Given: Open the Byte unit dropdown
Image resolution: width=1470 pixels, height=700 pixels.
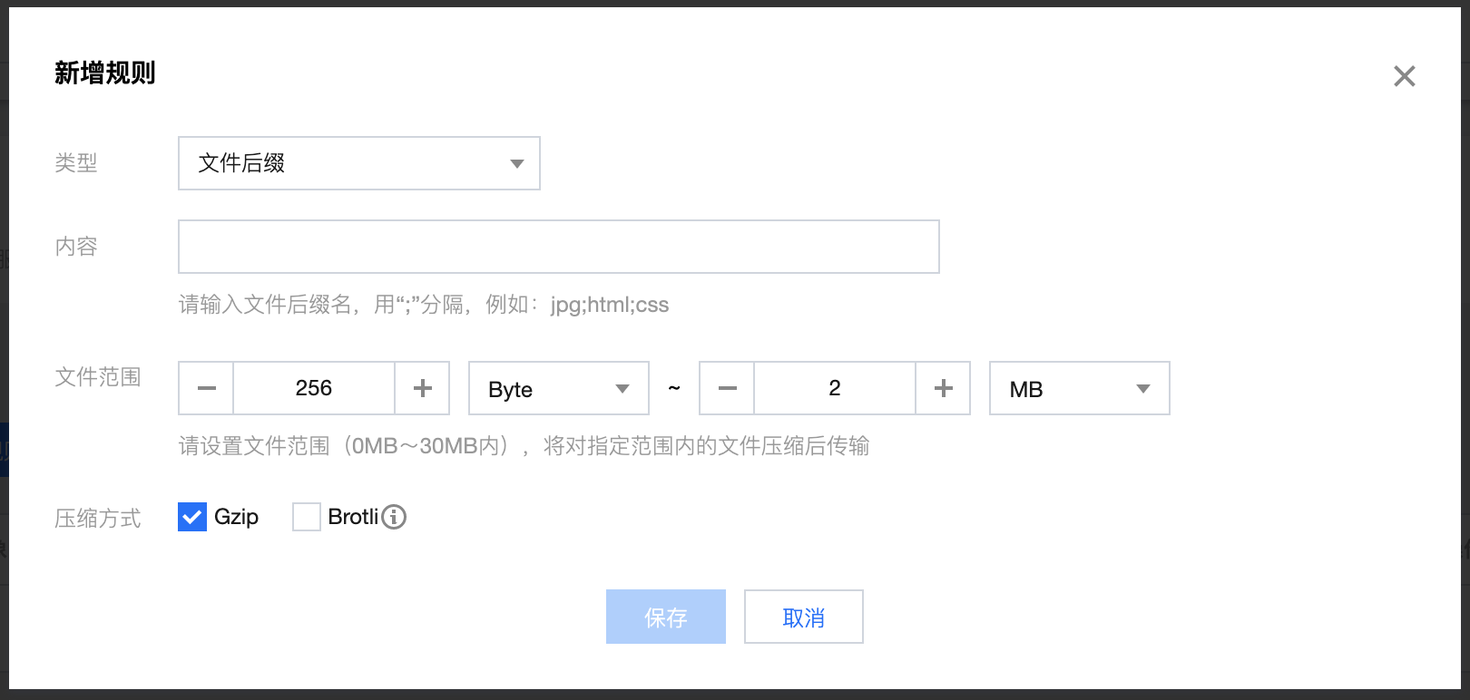Looking at the screenshot, I should coord(559,388).
